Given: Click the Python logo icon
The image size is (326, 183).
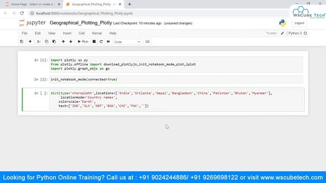Looking at the screenshot, I should click(x=283, y=23).
